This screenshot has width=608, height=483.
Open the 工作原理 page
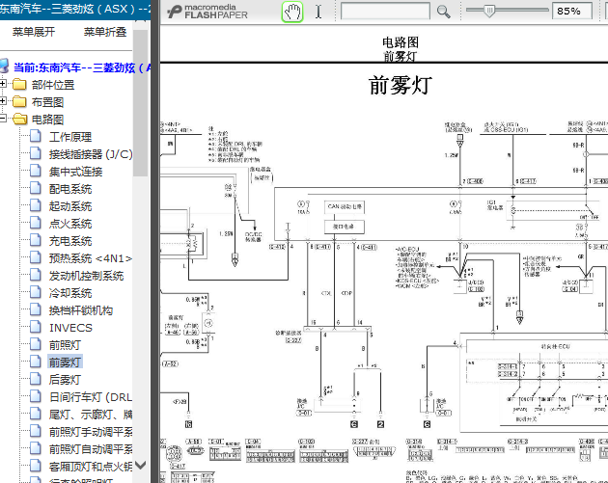coord(70,137)
